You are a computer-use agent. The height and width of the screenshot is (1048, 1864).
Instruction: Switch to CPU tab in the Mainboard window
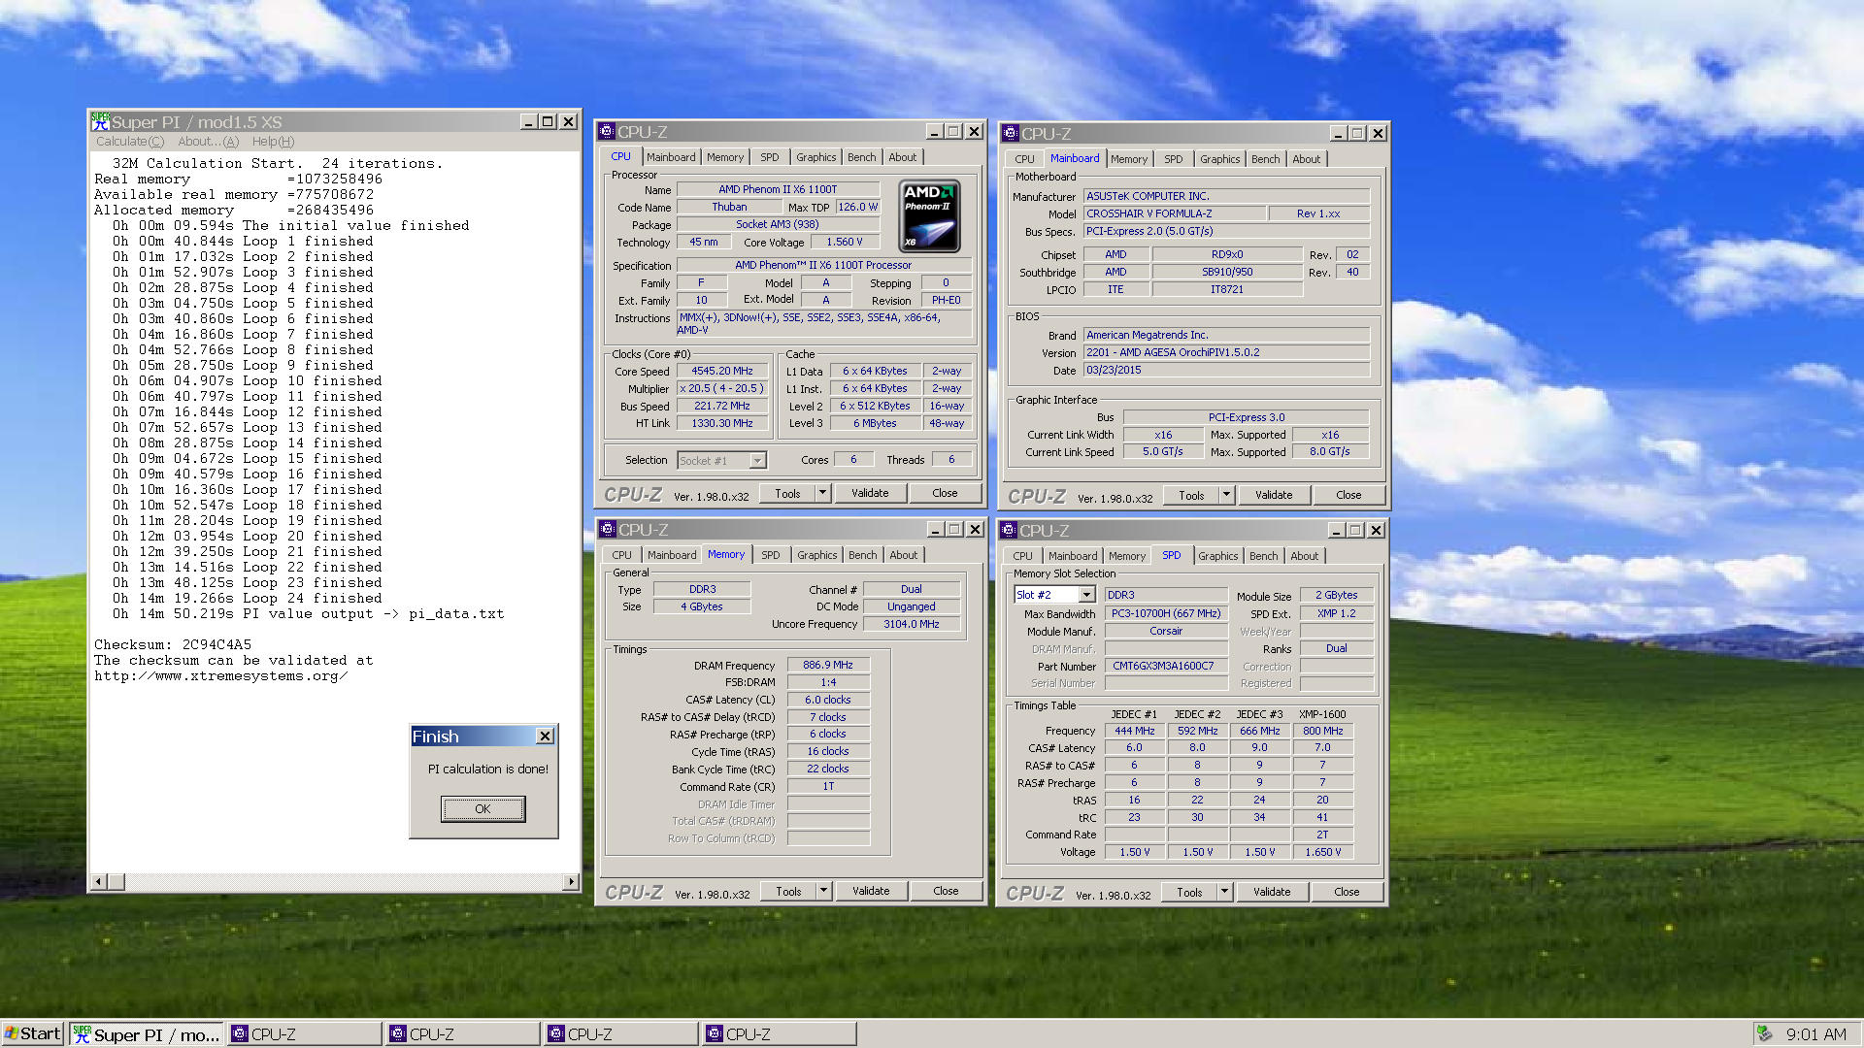[x=1024, y=159]
